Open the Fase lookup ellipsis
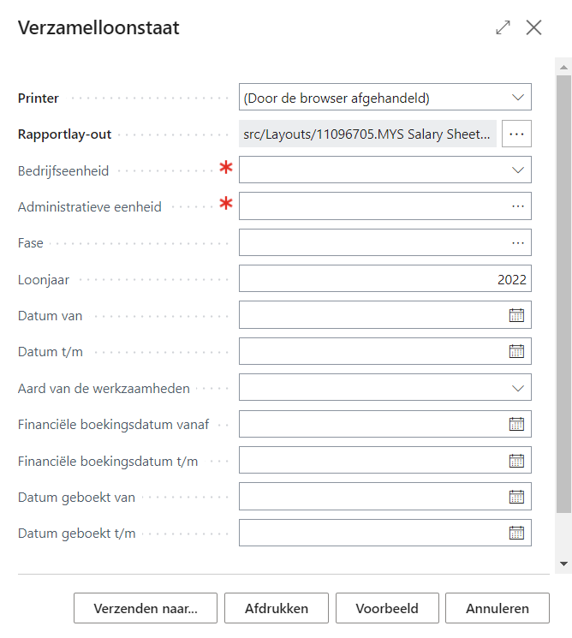 click(517, 242)
